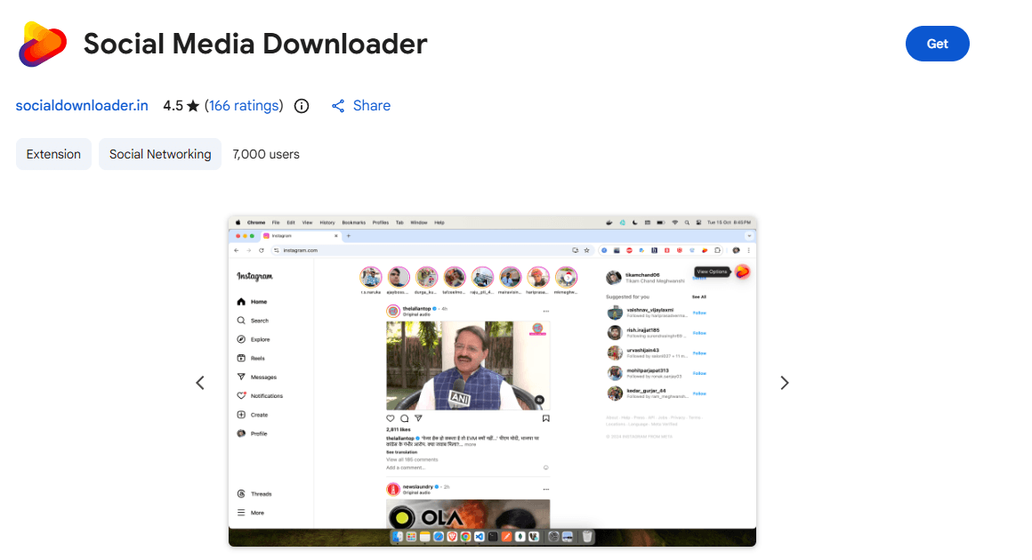Image resolution: width=1032 pixels, height=560 pixels.
Task: Click "See All" in the suggestions preview
Action: pos(699,297)
